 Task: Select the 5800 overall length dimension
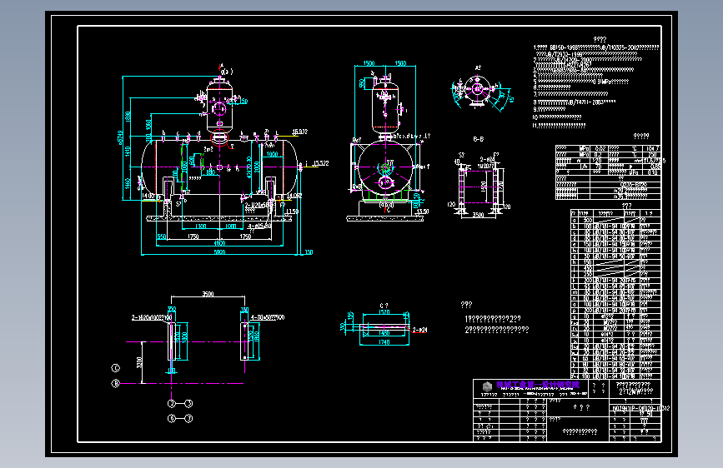pyautogui.click(x=219, y=252)
